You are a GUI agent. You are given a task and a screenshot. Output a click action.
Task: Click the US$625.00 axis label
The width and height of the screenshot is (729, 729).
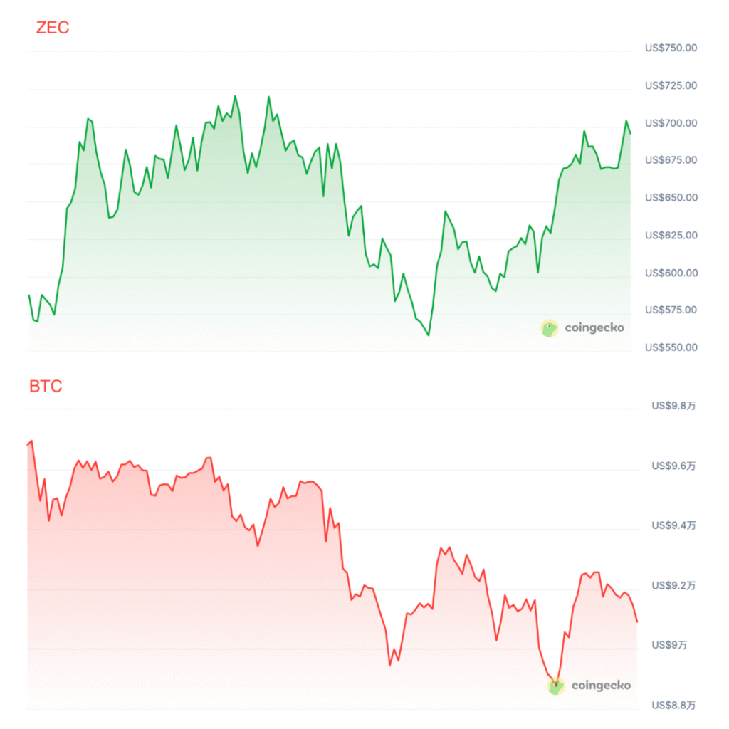(671, 235)
